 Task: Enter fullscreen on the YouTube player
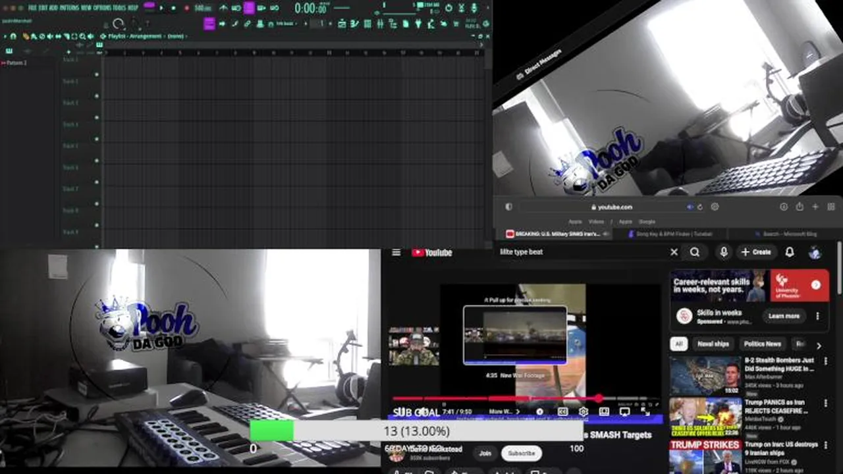coord(645,411)
